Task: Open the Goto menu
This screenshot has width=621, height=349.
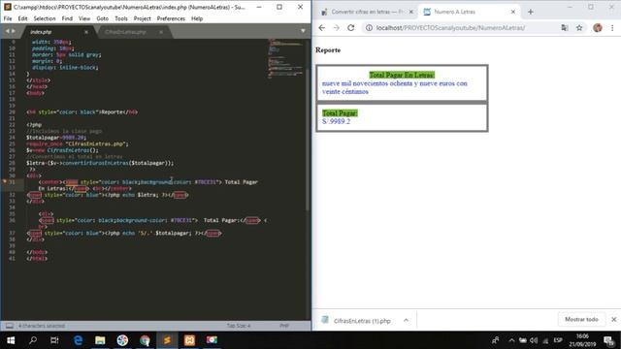Action: pos(102,18)
